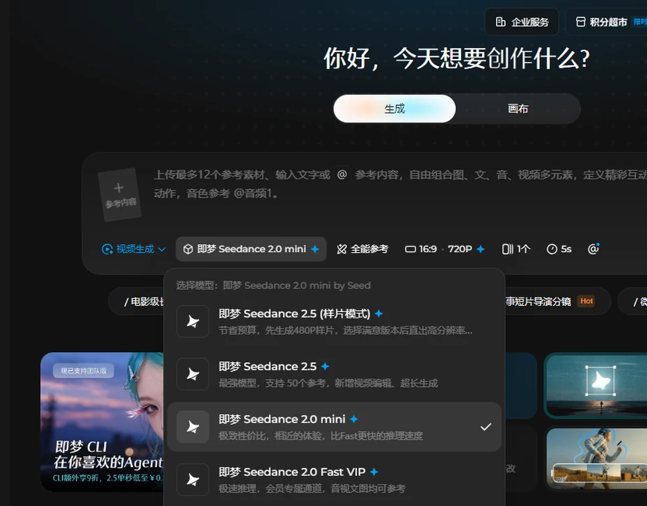The height and width of the screenshot is (506, 647).
Task: Open the 企业服务 enterprise services button
Action: pos(522,22)
